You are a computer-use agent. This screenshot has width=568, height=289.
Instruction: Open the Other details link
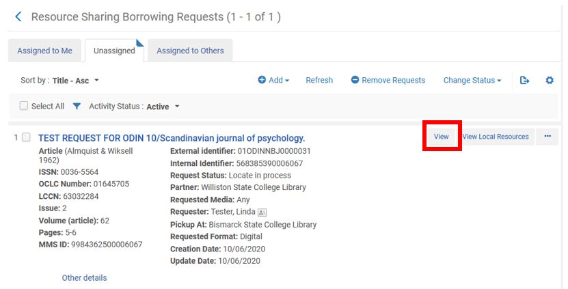point(84,278)
